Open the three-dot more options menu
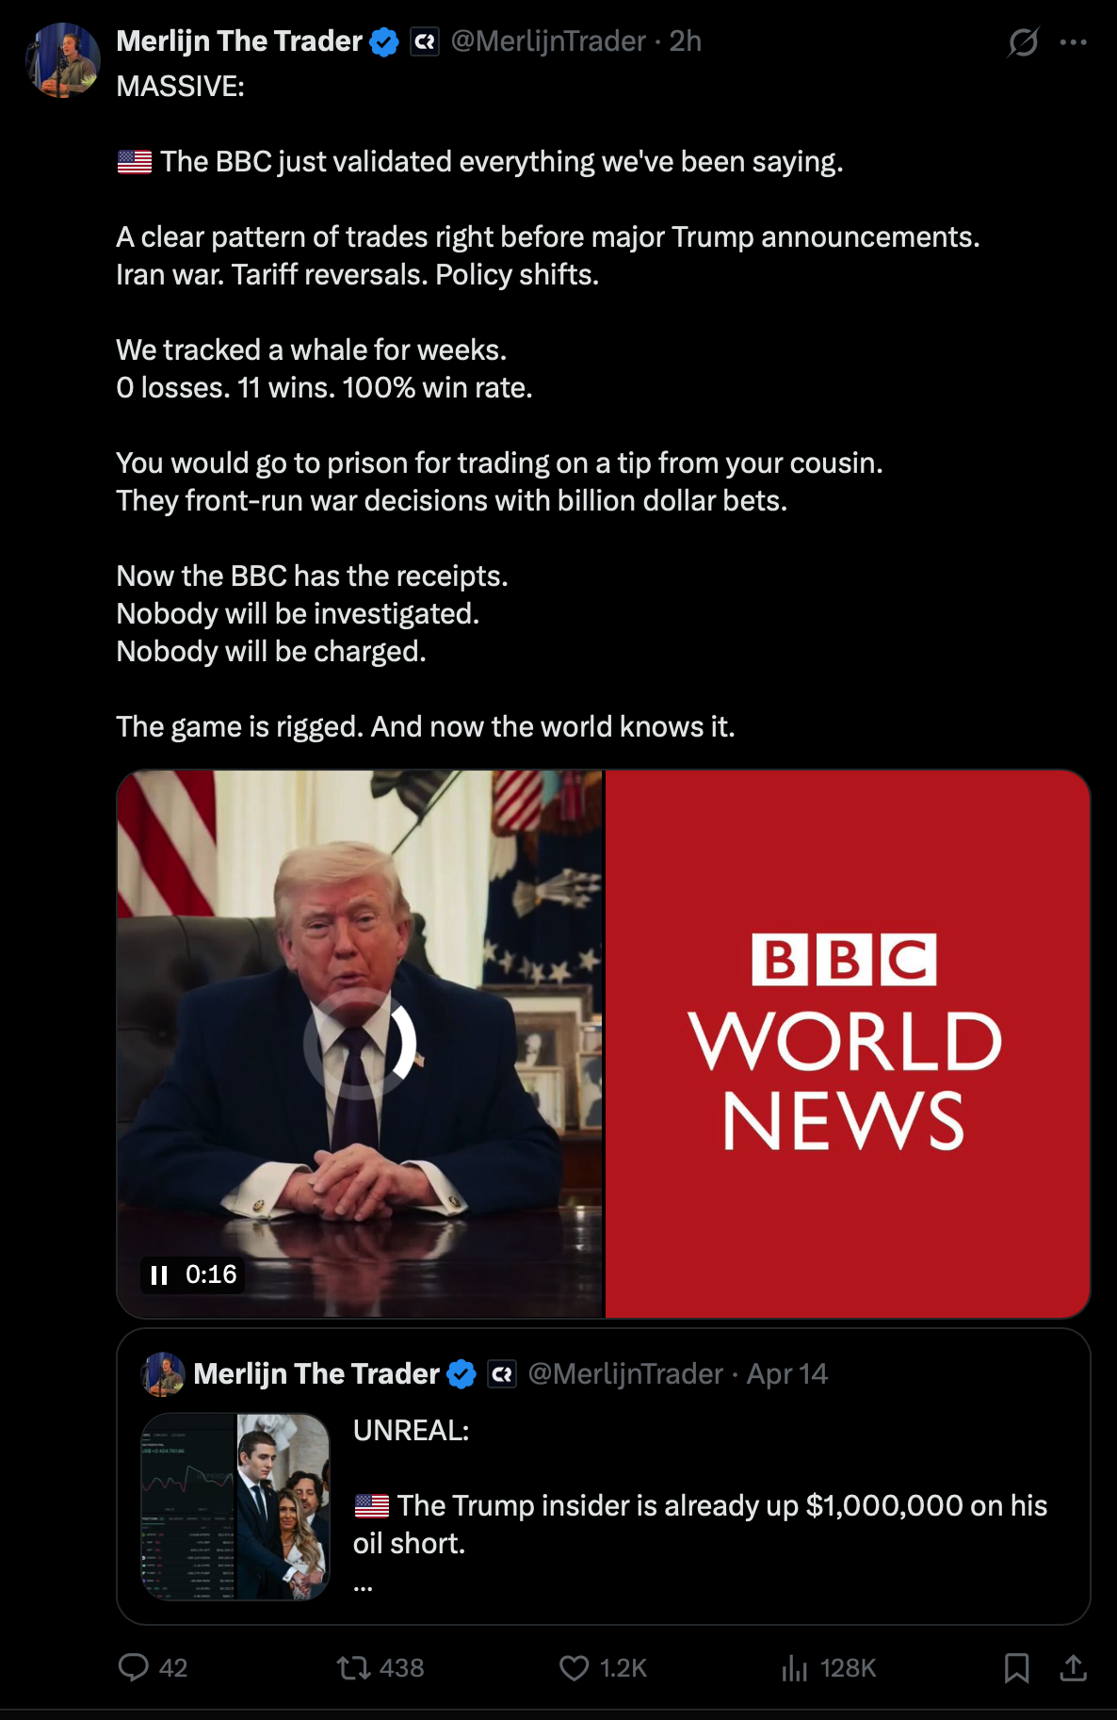The image size is (1117, 1720). coord(1074,41)
